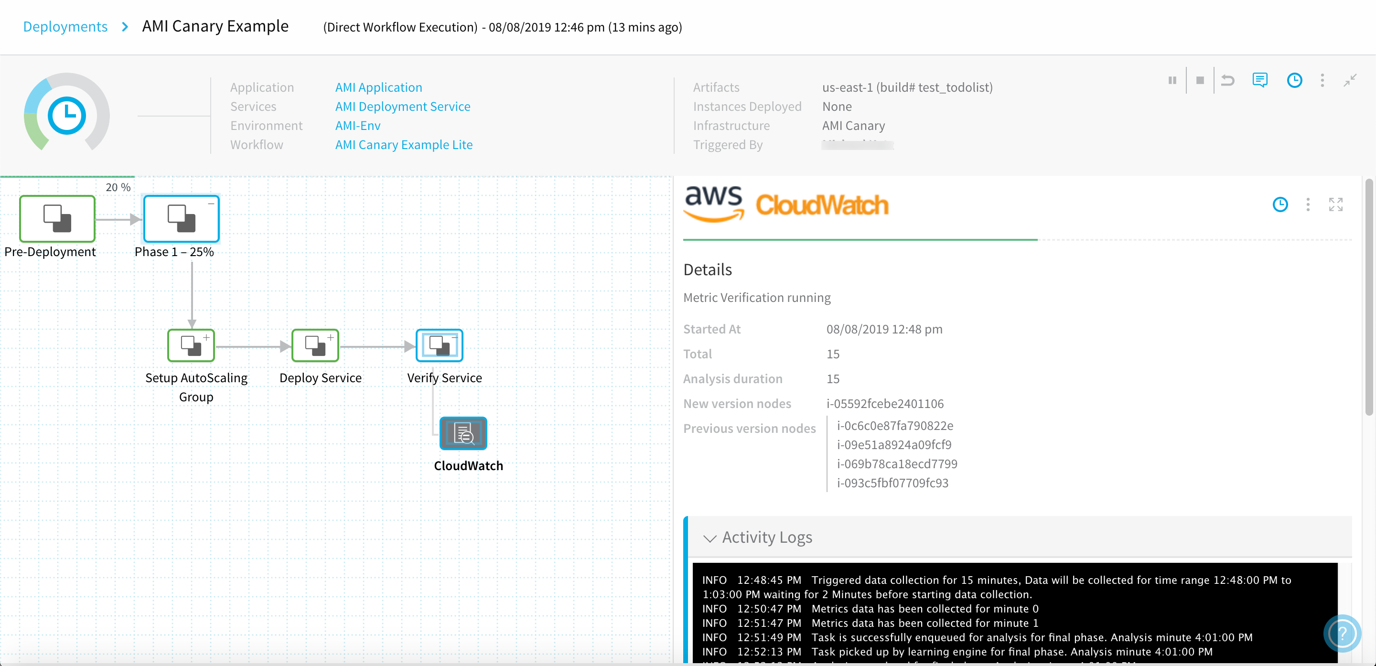Screen dimensions: 1376x666
Task: Click the details panel vertical scrollbar
Action: pos(1369,297)
